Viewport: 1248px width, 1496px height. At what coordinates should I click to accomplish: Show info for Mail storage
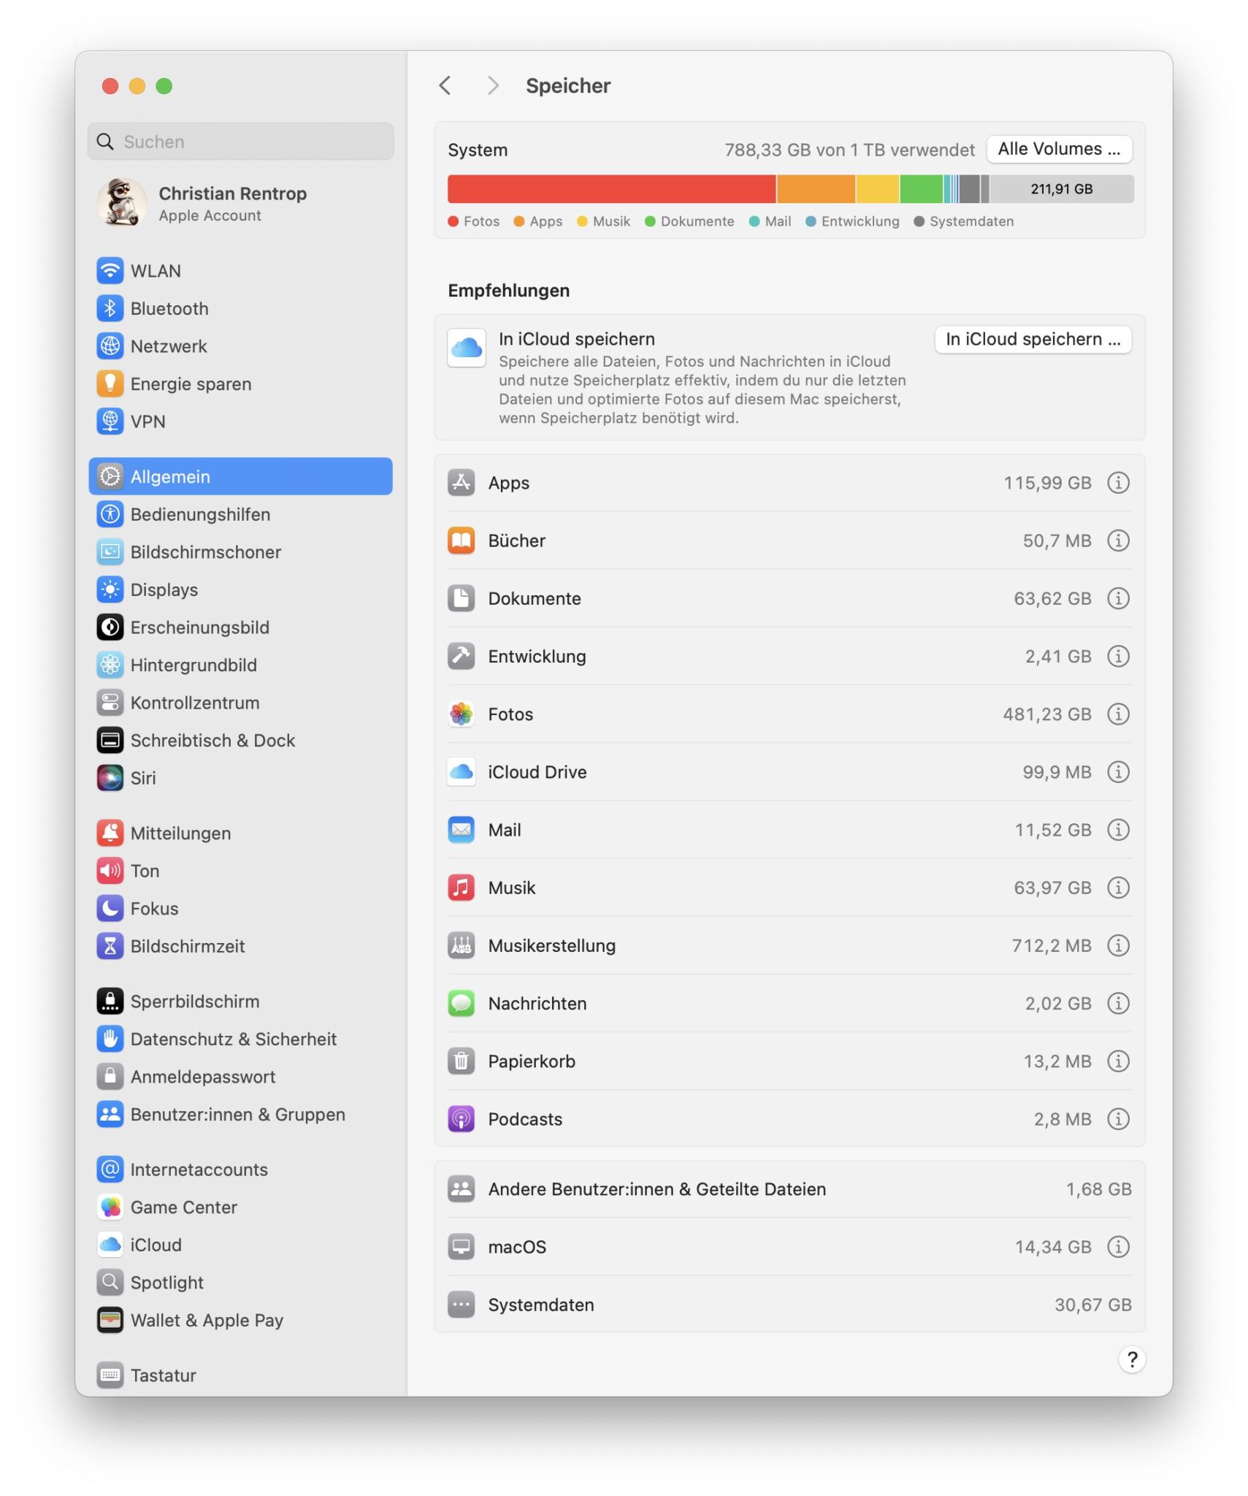pyautogui.click(x=1118, y=830)
